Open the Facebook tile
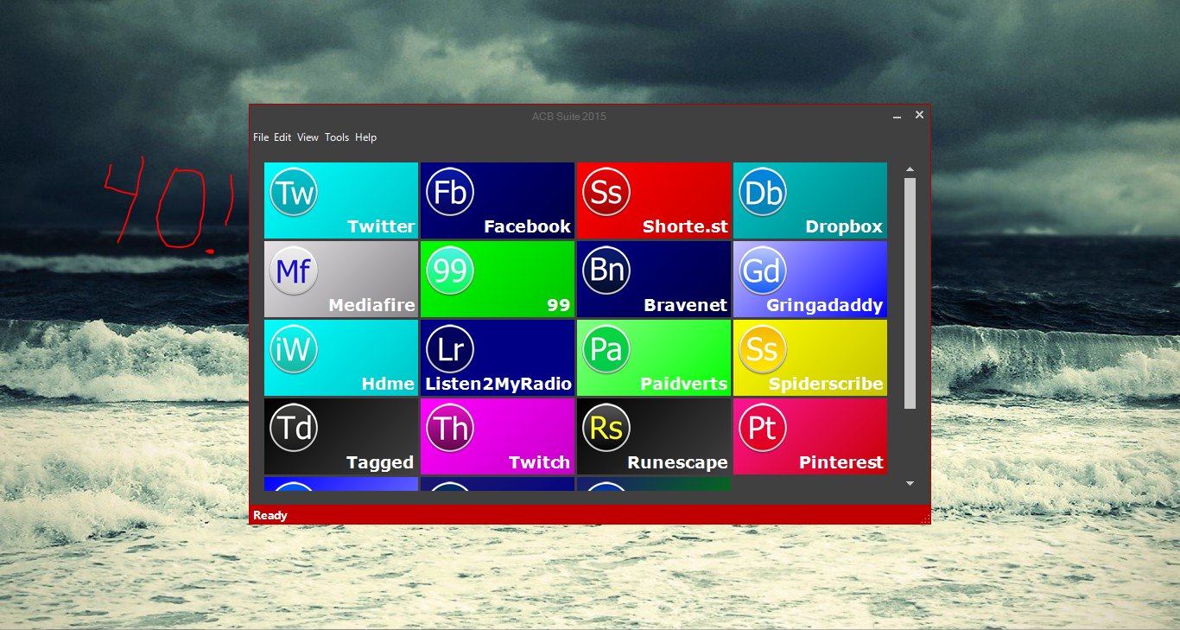This screenshot has height=630, width=1180. (x=498, y=200)
